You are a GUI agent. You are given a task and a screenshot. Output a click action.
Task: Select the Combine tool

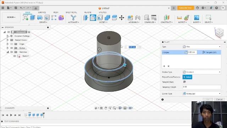click(107, 18)
